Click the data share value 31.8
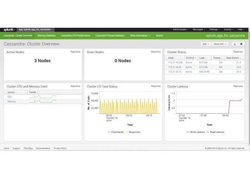Screen dimensions: 250x178 pos(239,63)
